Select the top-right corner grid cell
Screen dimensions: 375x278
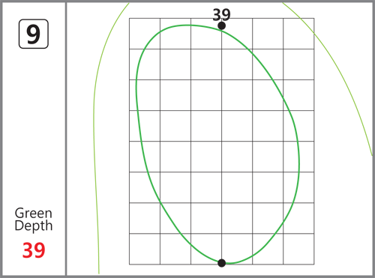pos(298,34)
